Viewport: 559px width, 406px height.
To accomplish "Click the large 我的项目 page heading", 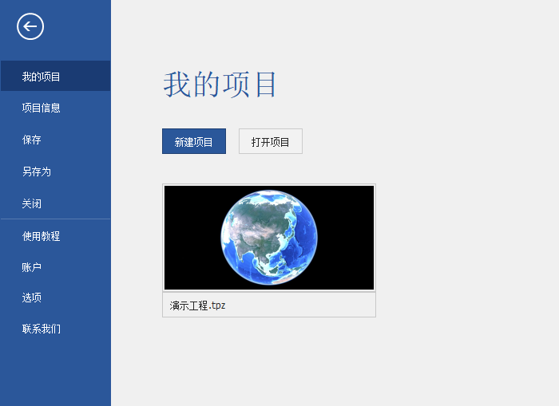I will [x=220, y=85].
